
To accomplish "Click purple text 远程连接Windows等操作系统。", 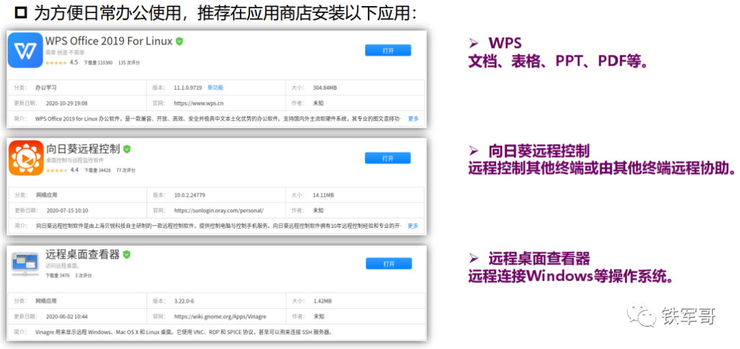I will click(570, 276).
